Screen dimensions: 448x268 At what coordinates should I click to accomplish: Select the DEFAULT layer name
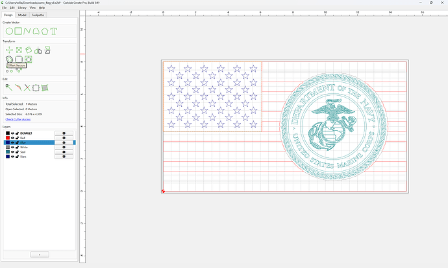pyautogui.click(x=26, y=133)
